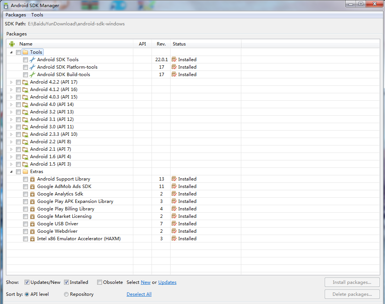Image resolution: width=385 pixels, height=304 pixels.
Task: Click the Android 1.5 (API 3) folder icon
Action: pyautogui.click(x=25, y=164)
